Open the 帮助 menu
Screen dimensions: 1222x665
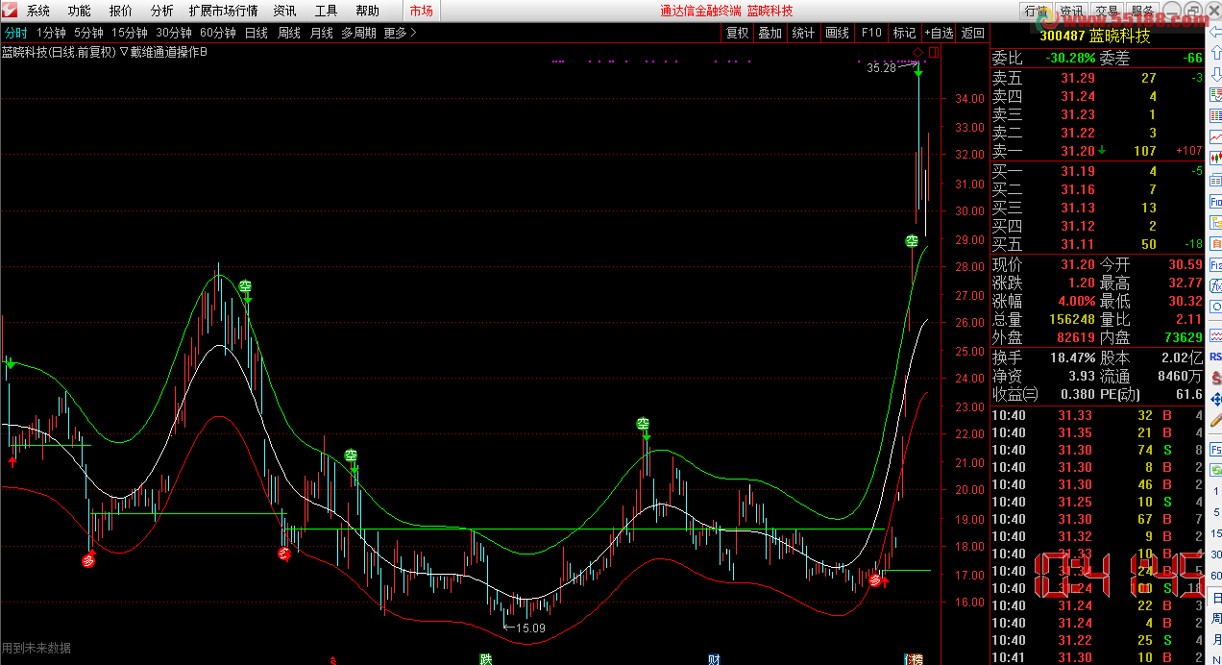[x=367, y=11]
